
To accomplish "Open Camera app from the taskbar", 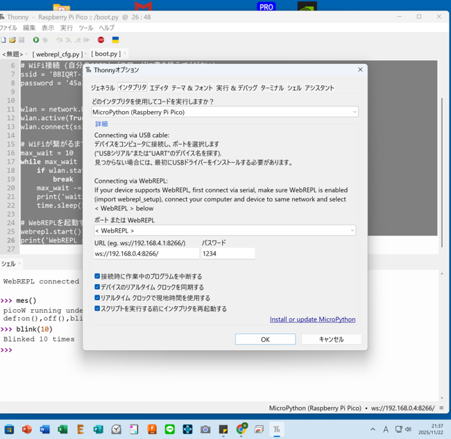I will [x=205, y=429].
